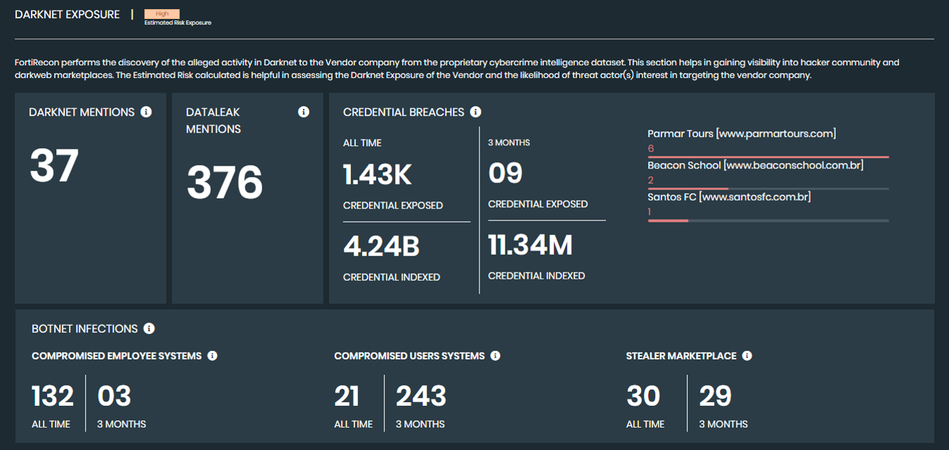Open the Botnet Infections info tooltip
The image size is (949, 450).
[148, 328]
